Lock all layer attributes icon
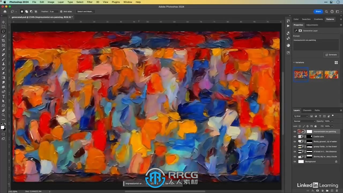343x193 pixels. (315, 126)
